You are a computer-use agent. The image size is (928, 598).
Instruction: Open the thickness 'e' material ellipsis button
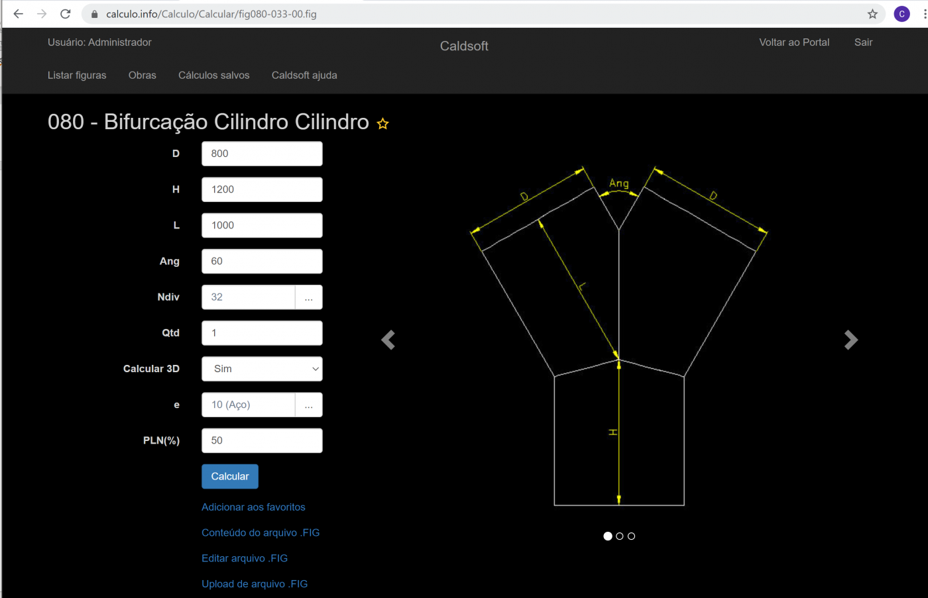point(309,405)
